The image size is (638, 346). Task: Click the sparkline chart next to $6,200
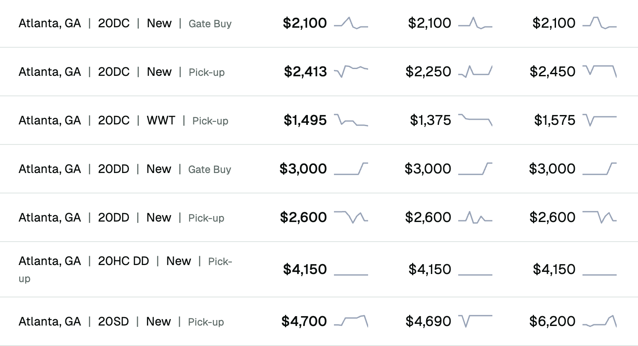point(599,321)
